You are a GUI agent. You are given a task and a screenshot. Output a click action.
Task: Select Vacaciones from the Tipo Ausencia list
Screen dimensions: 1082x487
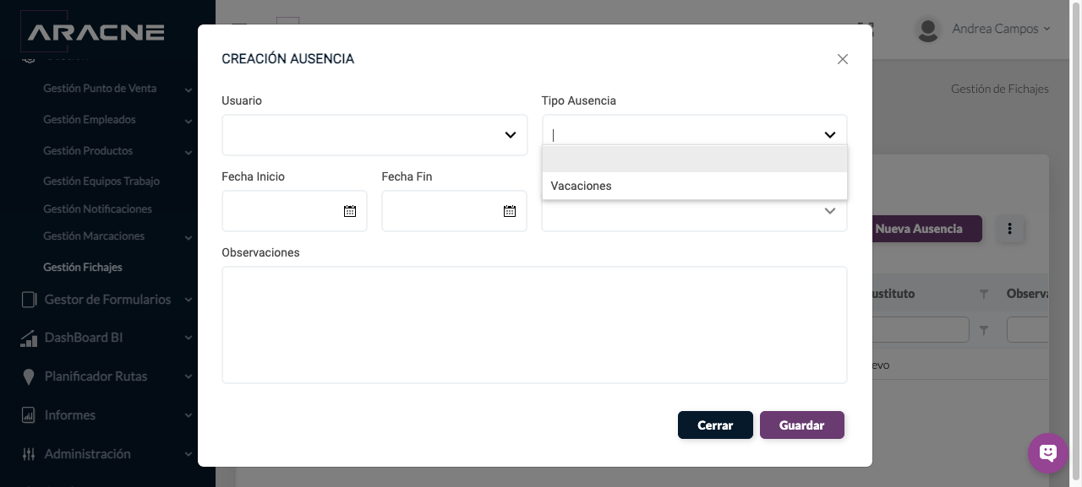695,186
